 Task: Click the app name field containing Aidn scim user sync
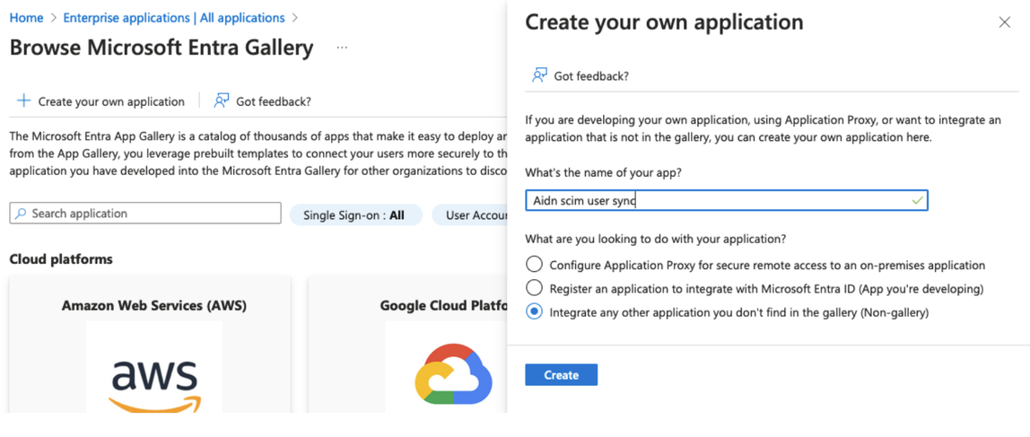point(727,200)
